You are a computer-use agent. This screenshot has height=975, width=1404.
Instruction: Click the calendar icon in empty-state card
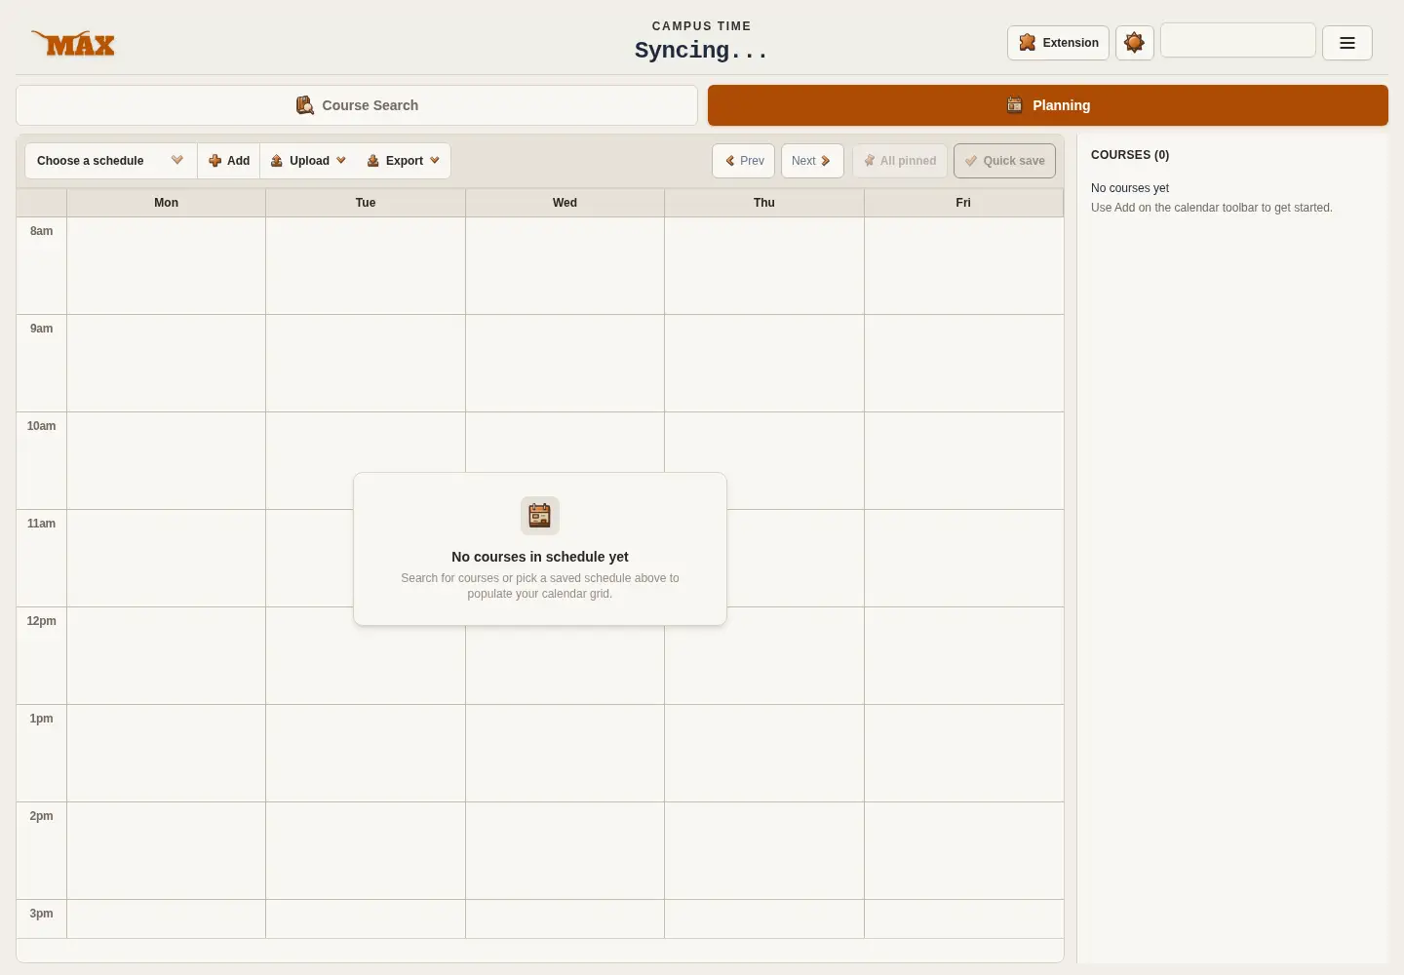tap(540, 516)
